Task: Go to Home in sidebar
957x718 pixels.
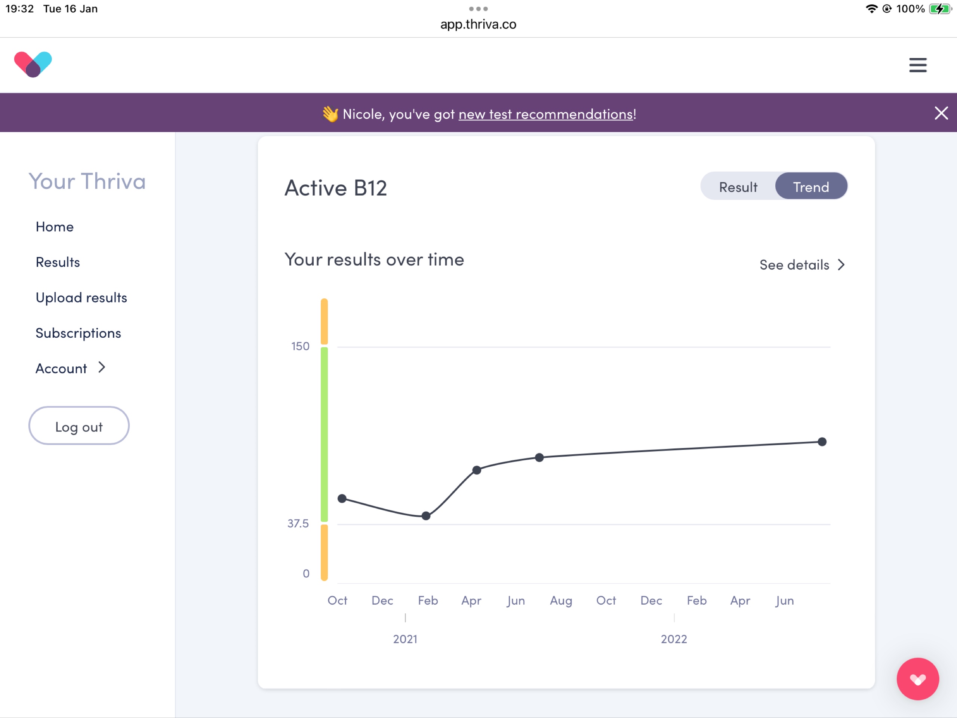Action: (55, 226)
